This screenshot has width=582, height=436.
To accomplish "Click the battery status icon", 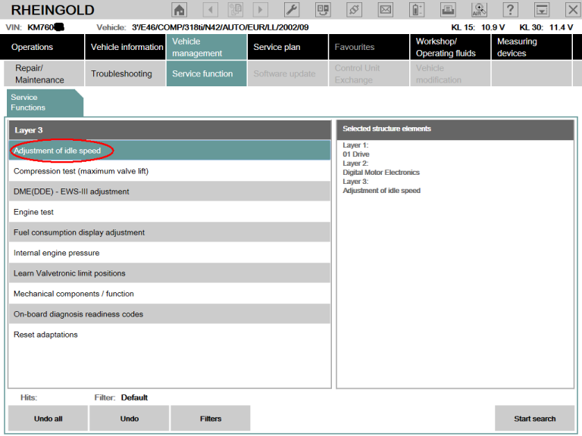I will coord(417,10).
